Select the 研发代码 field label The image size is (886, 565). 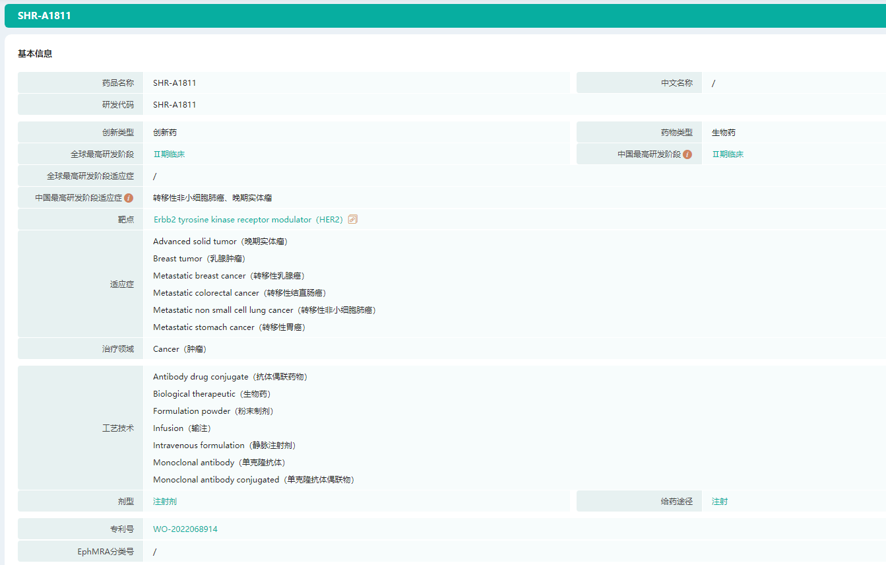[x=118, y=105]
